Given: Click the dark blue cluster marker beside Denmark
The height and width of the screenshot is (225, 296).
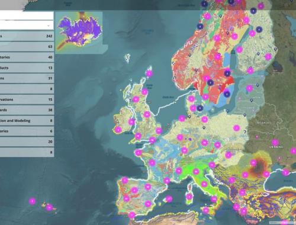Looking at the screenshot, I should coord(200,108).
